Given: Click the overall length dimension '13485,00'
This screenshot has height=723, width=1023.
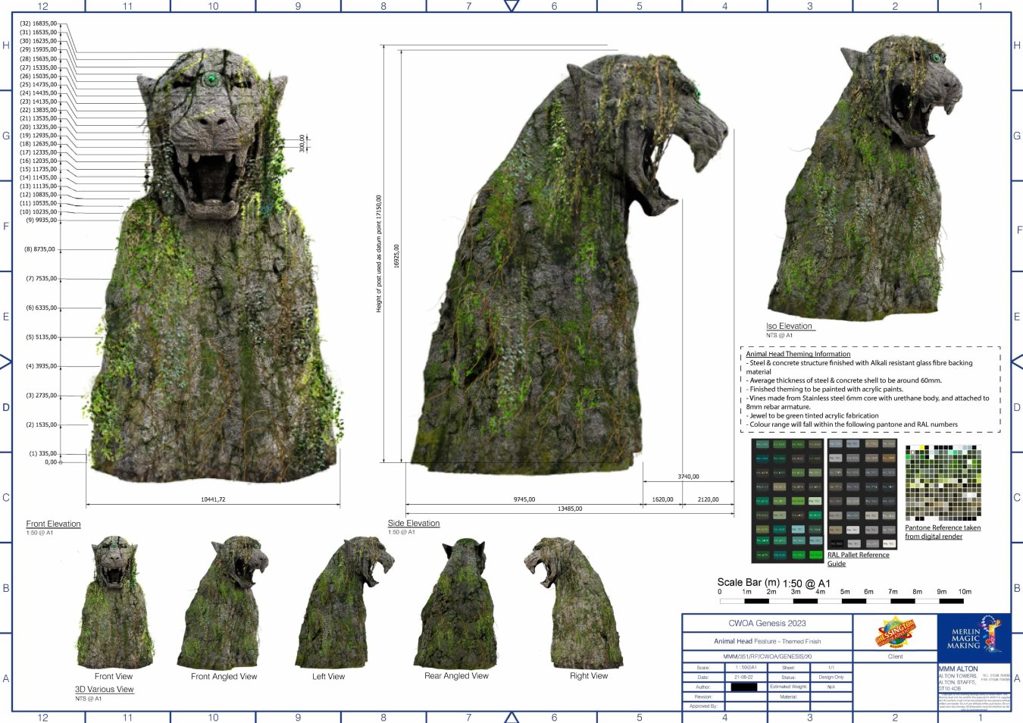Looking at the screenshot, I should [570, 509].
